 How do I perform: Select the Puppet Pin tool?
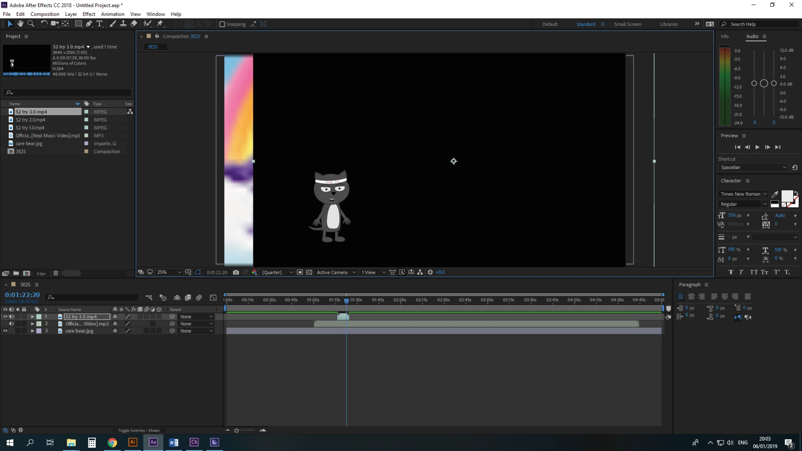pos(160,24)
